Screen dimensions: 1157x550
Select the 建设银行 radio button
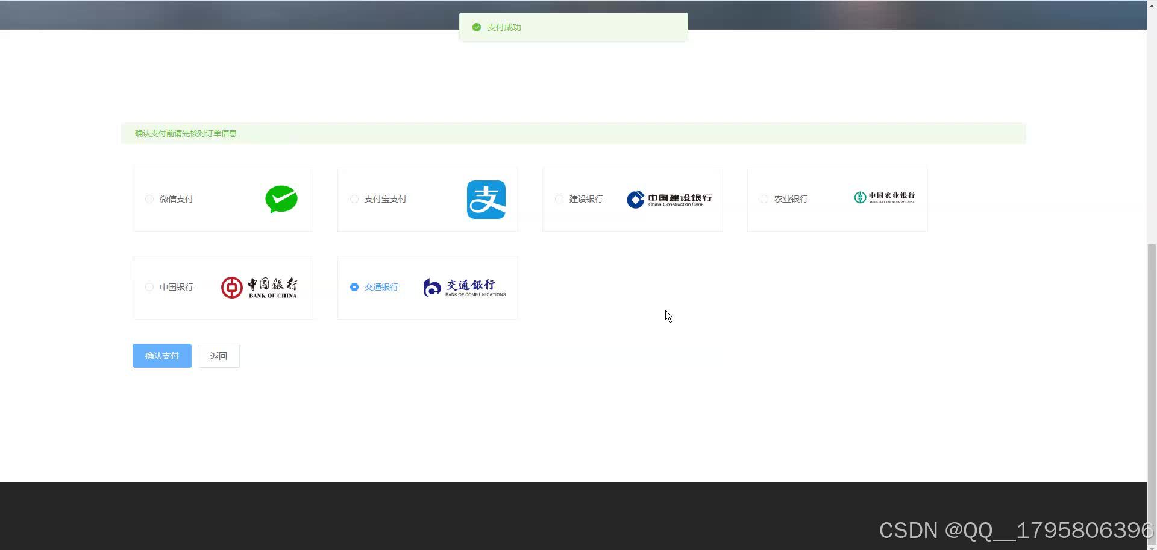[x=559, y=199]
